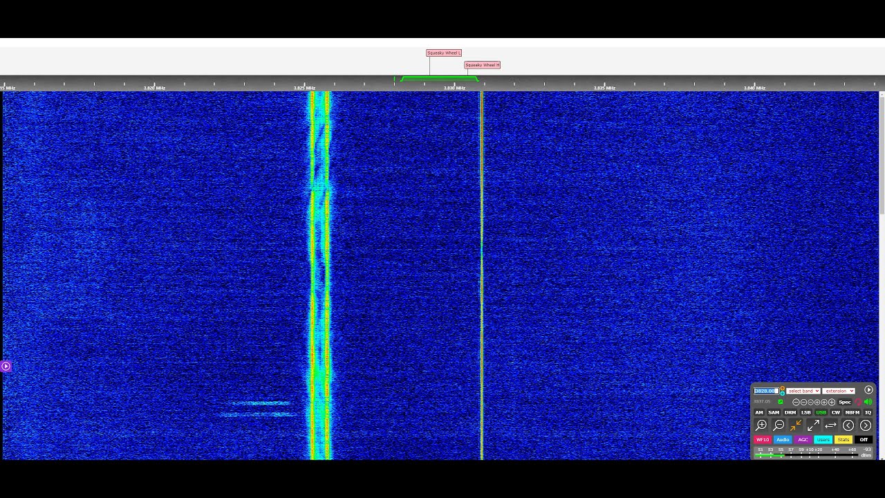The height and width of the screenshot is (498, 885).
Task: Click the 3.825 MHz frequency scale label
Action: pos(304,88)
